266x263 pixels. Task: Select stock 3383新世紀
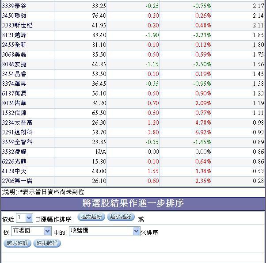17,25
